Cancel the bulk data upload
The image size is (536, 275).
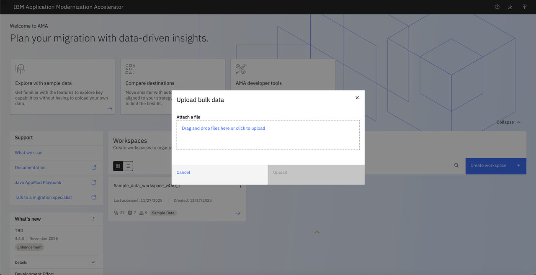[220, 175]
